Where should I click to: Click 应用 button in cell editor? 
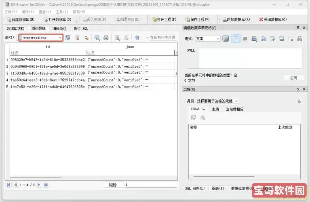point(293,78)
